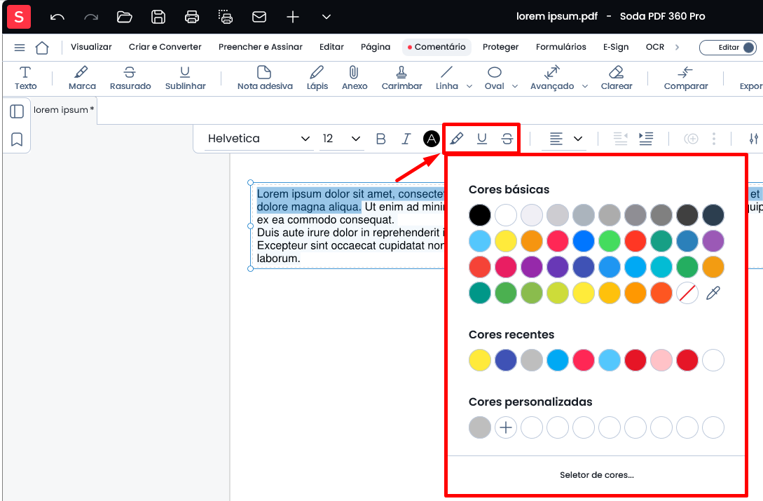Select the Lápis pencil tool
763x501 pixels.
(x=317, y=78)
